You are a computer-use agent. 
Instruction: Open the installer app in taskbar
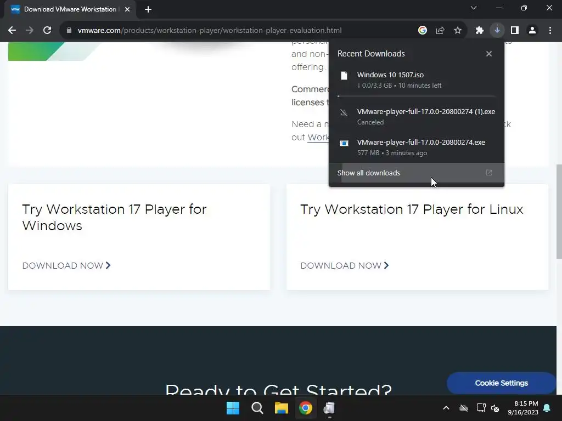(x=329, y=408)
